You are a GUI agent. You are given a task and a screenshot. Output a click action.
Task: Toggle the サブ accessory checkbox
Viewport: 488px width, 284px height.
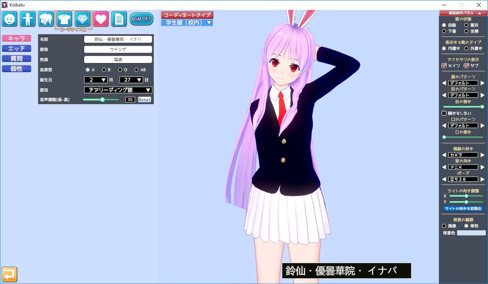tap(466, 66)
